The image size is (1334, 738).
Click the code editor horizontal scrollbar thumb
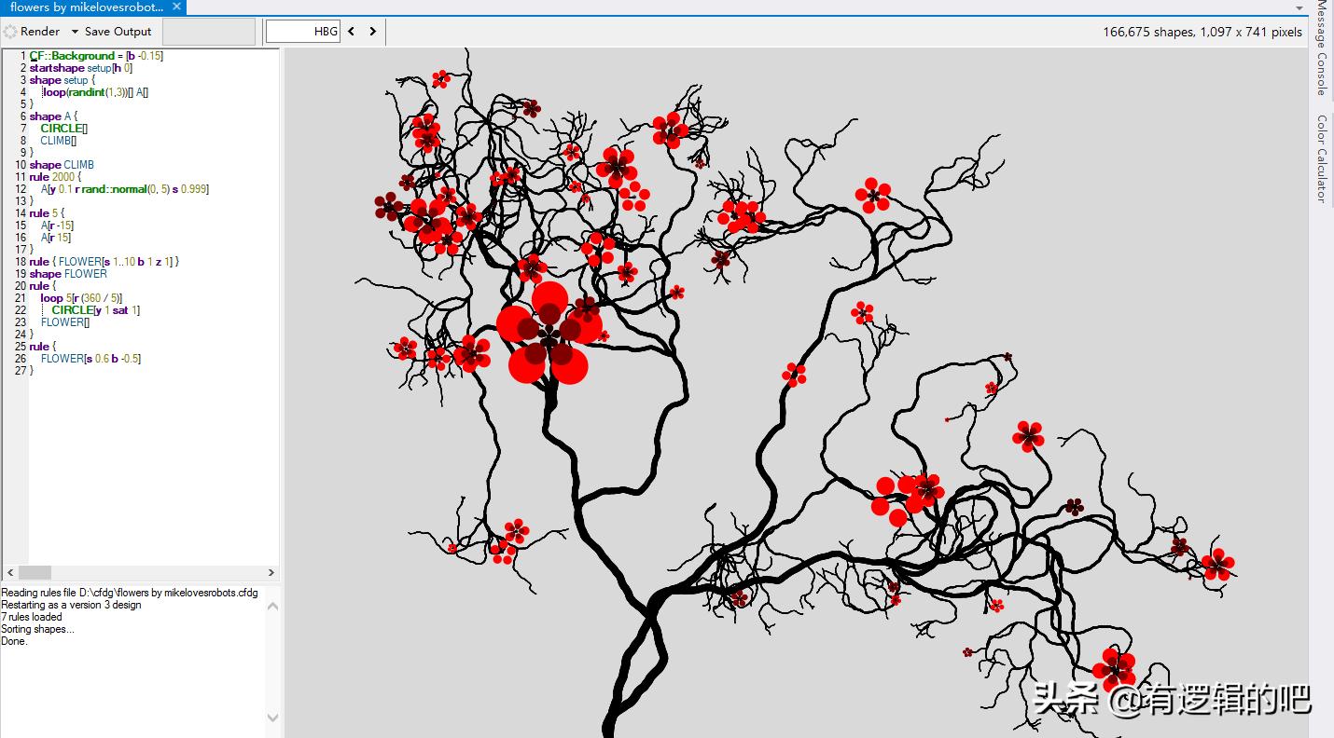click(x=35, y=572)
